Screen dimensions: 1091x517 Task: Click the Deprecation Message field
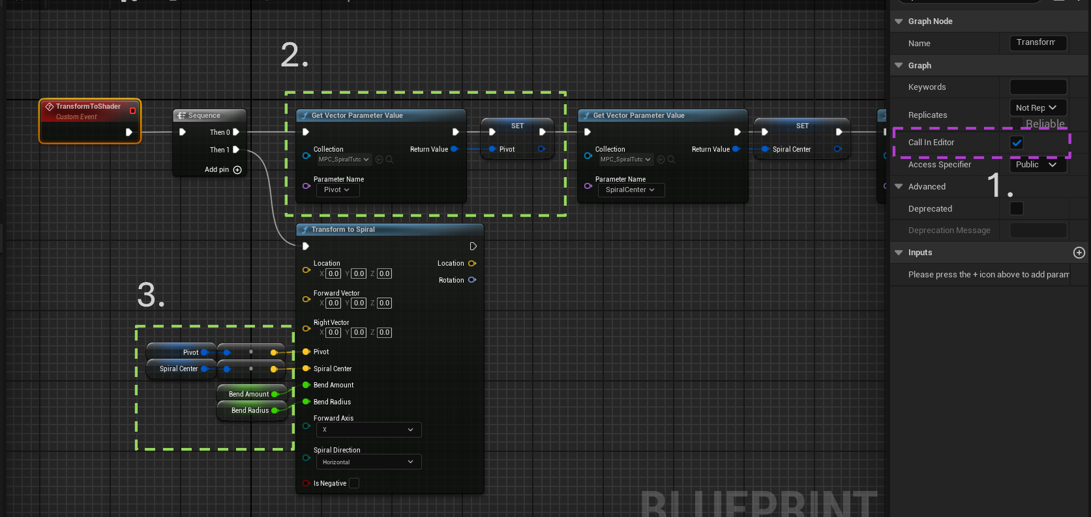coord(1038,231)
